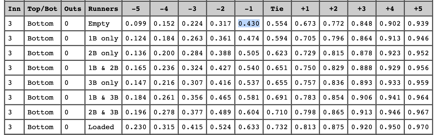Screen dimensions: 437x135
Task: Click the Top/Bot column header
Action: [x=42, y=9]
